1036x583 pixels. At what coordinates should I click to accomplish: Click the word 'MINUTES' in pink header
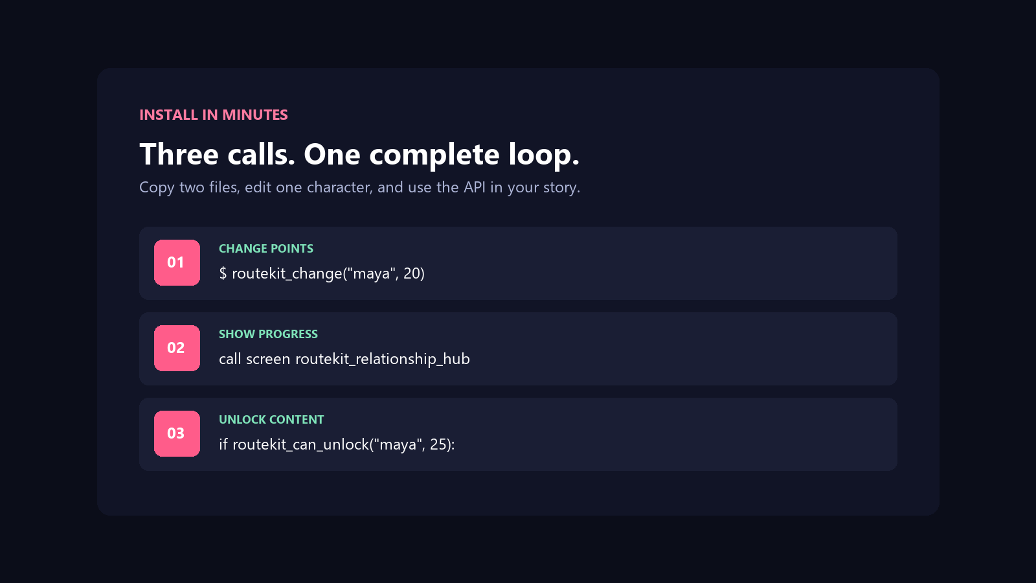click(x=255, y=115)
